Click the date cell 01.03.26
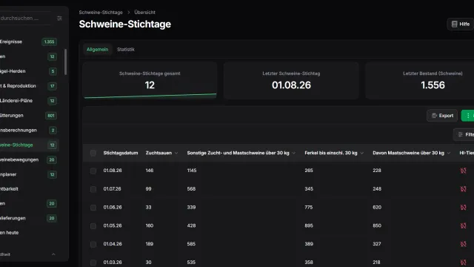 click(x=113, y=263)
